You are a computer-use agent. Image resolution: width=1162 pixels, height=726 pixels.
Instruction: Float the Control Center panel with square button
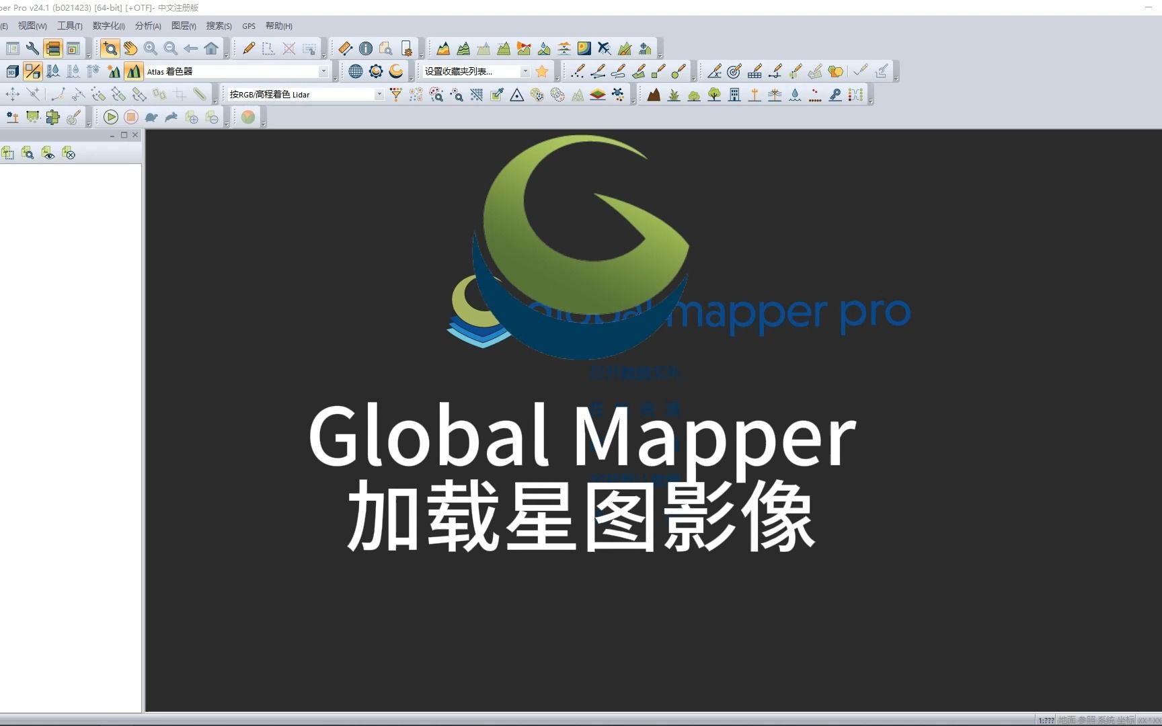point(124,135)
